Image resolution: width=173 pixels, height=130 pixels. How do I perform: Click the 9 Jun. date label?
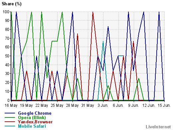pyautogui.click(x=133, y=105)
